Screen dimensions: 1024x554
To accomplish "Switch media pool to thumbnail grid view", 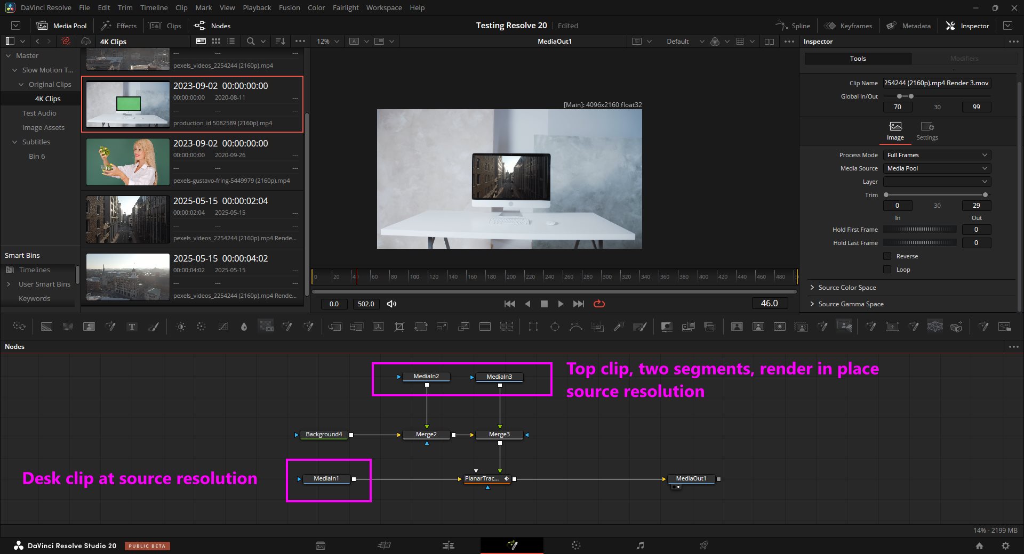I will click(216, 41).
